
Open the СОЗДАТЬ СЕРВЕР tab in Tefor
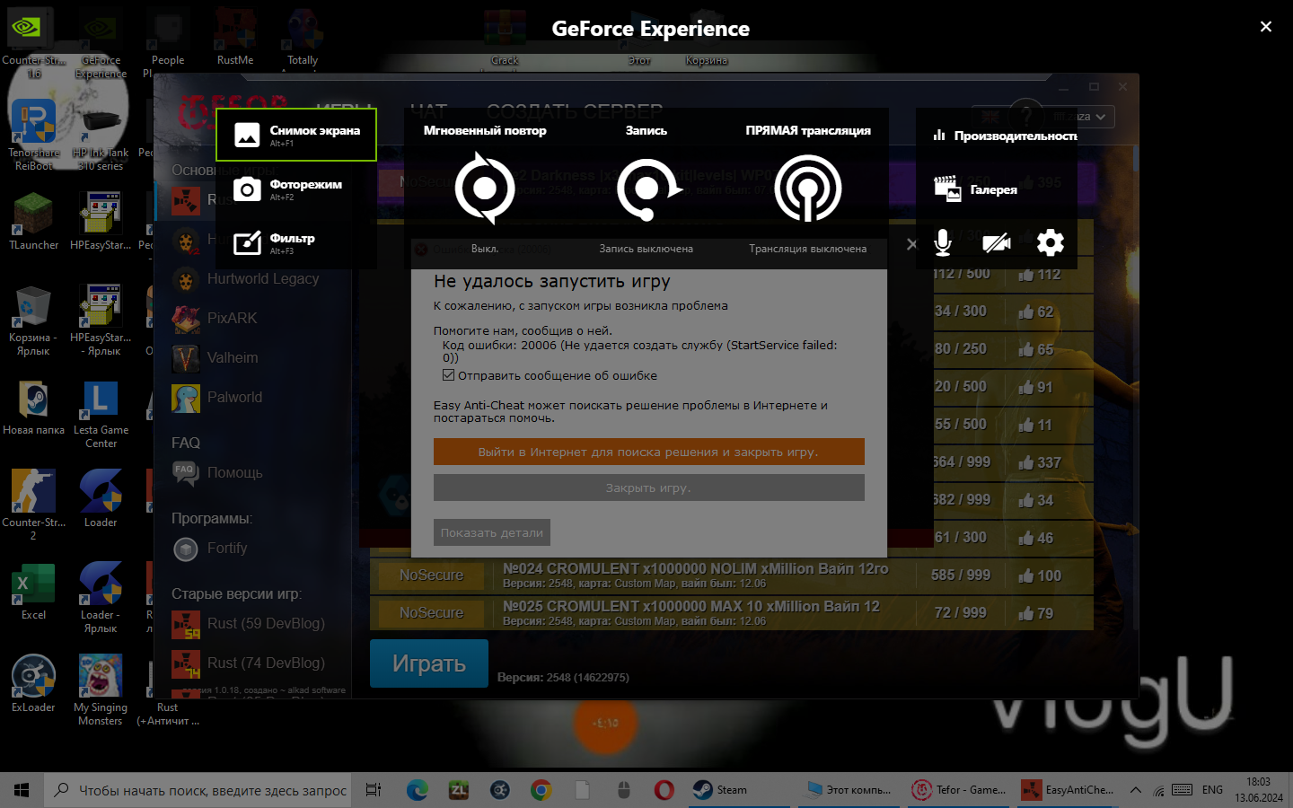pos(575,111)
